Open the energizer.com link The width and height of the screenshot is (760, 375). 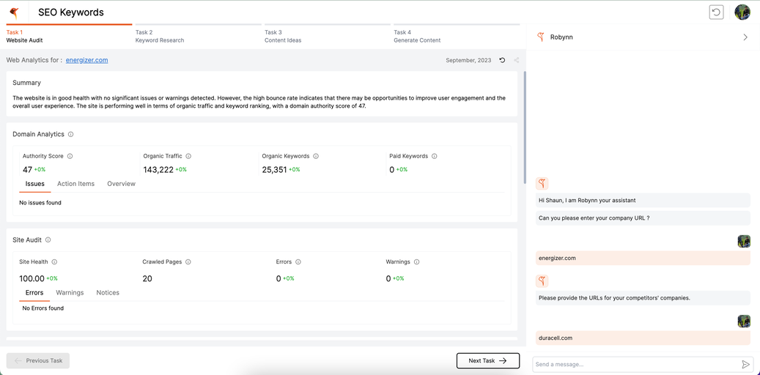(86, 60)
